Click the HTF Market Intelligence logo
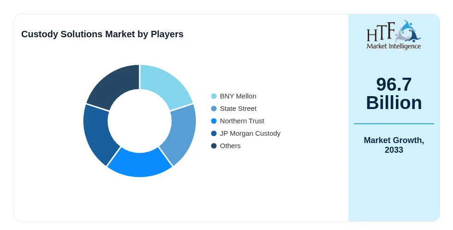 [394, 34]
